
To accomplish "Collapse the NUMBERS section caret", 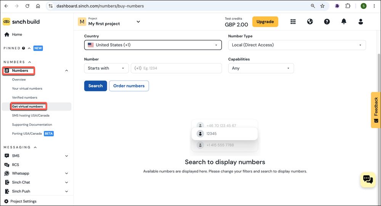I will [x=30, y=62].
